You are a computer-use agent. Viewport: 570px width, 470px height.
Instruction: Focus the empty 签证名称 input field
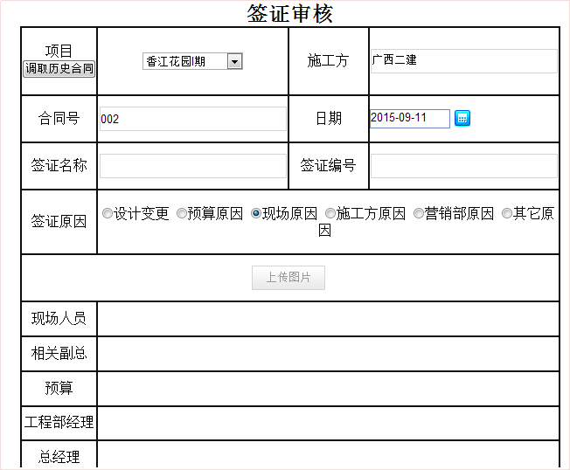192,166
